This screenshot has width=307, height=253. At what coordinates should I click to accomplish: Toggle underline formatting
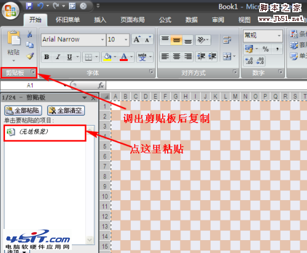point(69,57)
